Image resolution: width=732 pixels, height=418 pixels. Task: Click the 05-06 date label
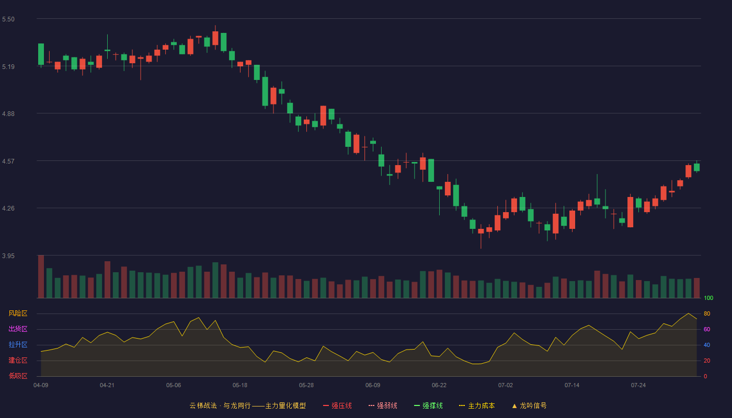pos(174,385)
